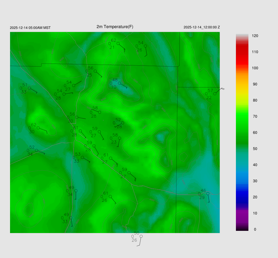Click the 0 label at colorbar bottom
Screen dimensions: 278x258
click(255, 229)
